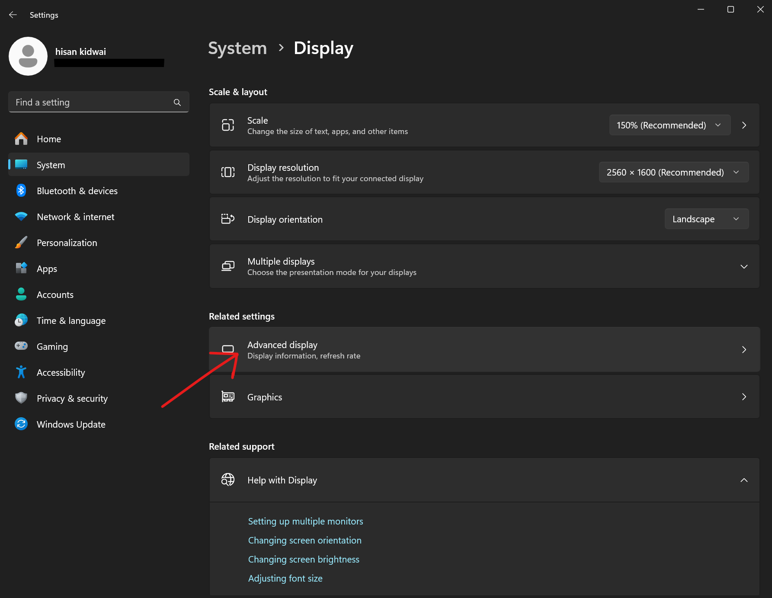The height and width of the screenshot is (598, 772).
Task: Select the Gaming controller icon
Action: [x=21, y=346]
